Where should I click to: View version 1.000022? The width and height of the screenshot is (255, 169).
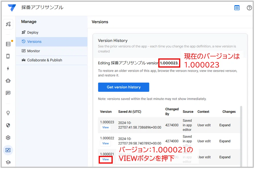pyautogui.click(x=105, y=143)
